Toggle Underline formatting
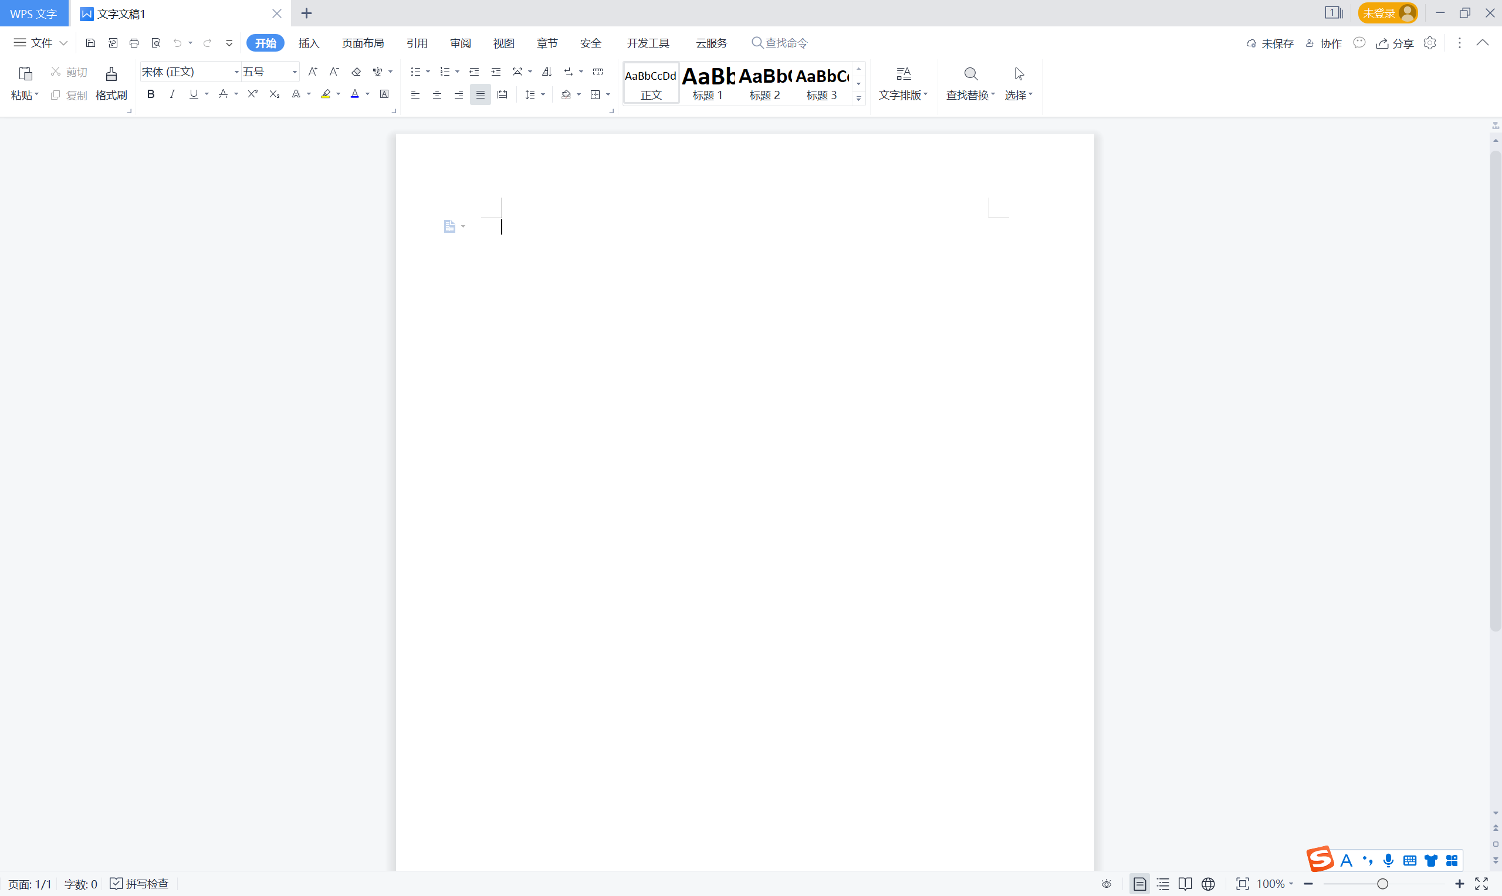 point(193,94)
